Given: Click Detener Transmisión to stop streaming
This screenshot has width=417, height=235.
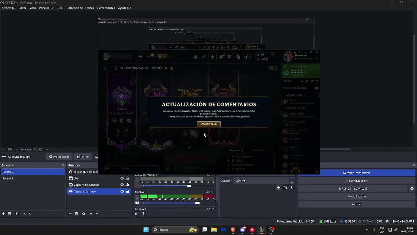Looking at the screenshot, I should pos(356,173).
